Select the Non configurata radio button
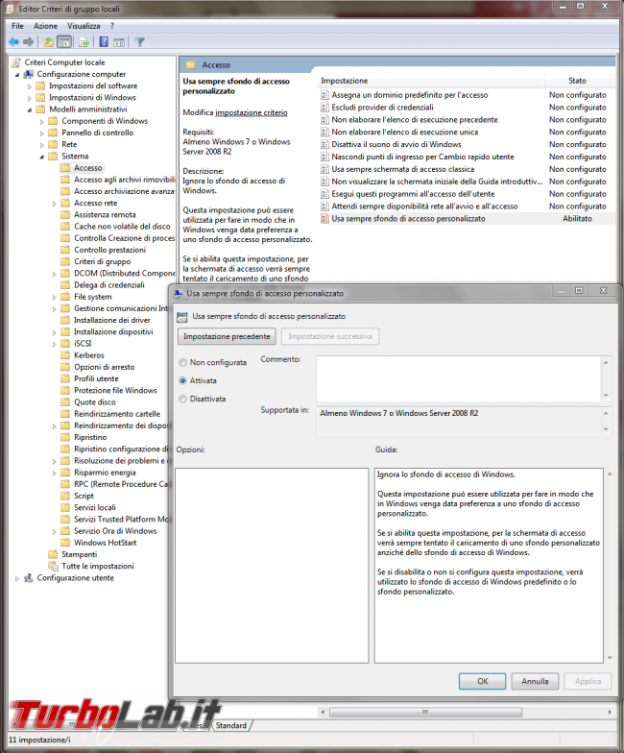The height and width of the screenshot is (753, 624). click(182, 363)
